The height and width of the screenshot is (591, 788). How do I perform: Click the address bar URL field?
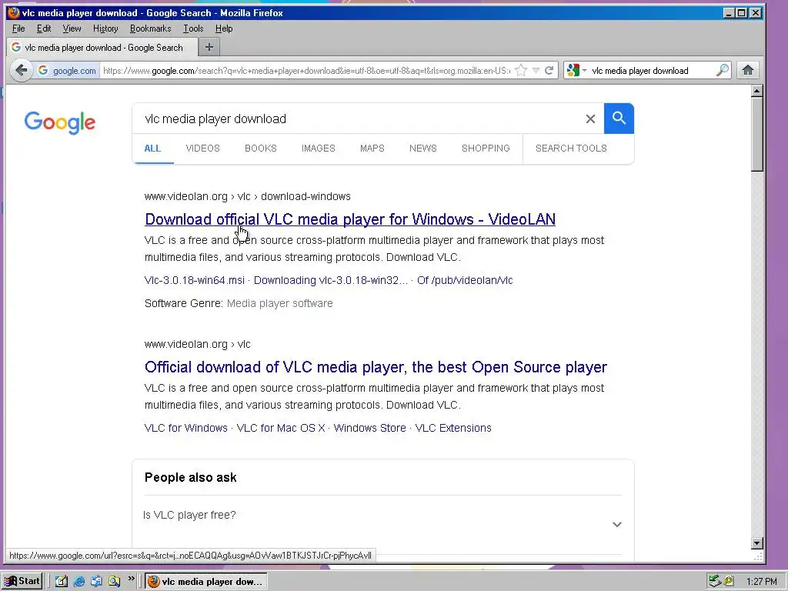pos(306,71)
